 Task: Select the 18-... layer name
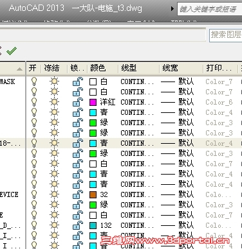coord(10,143)
